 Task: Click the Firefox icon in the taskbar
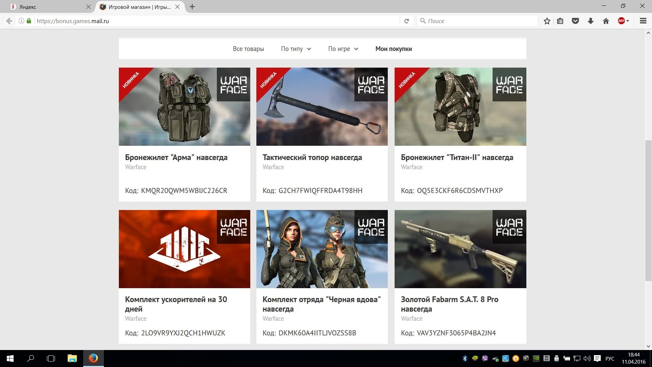click(x=93, y=359)
